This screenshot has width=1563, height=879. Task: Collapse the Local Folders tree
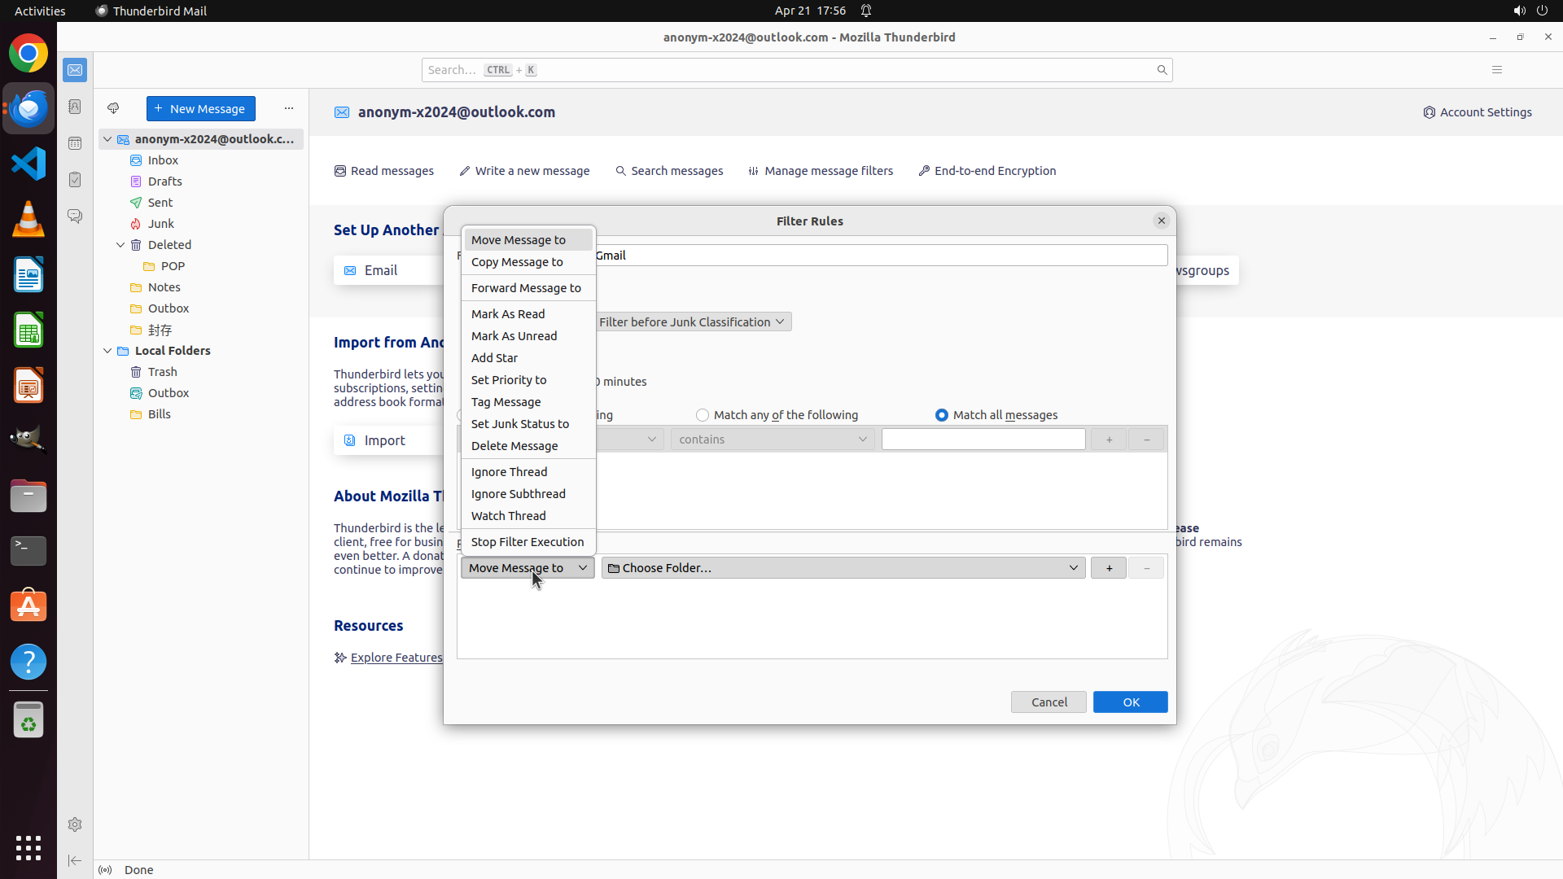click(x=107, y=351)
